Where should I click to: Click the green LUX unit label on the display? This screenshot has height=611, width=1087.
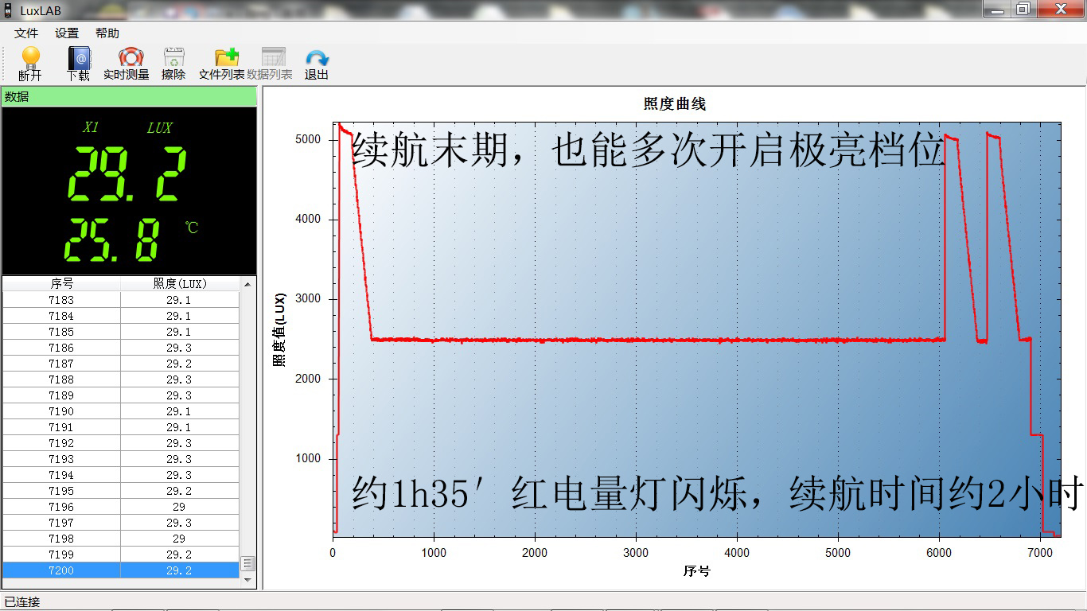(159, 127)
